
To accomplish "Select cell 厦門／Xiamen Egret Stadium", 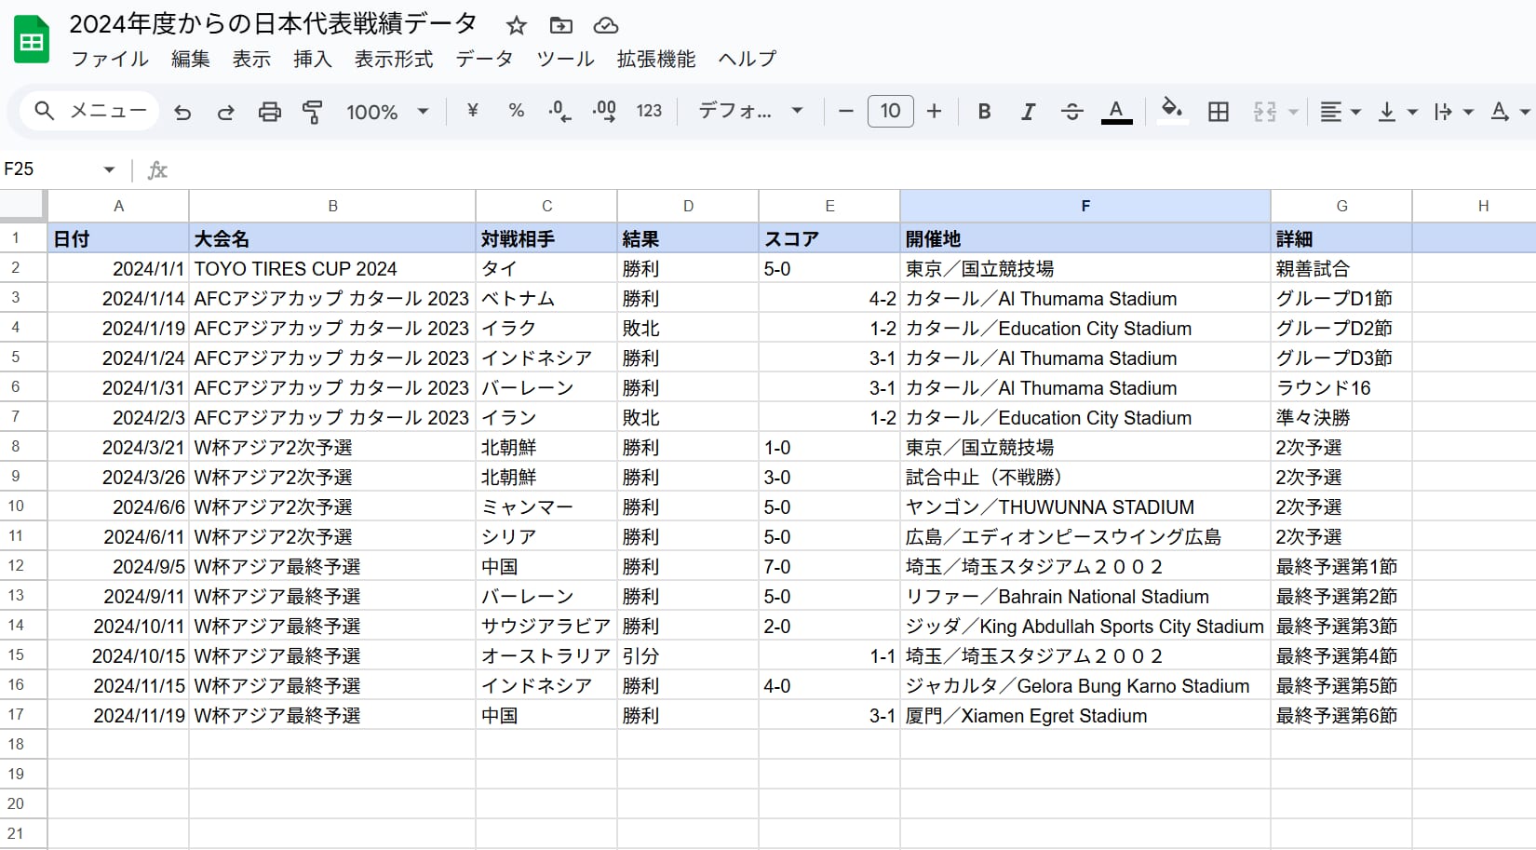I will 1085,715.
